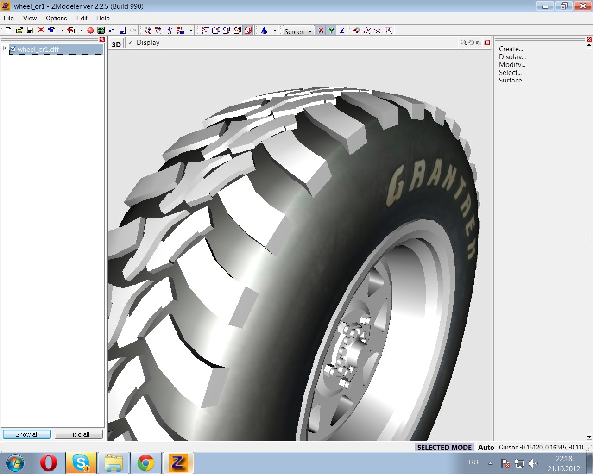Open Create... in commands panel
The width and height of the screenshot is (593, 474).
point(511,49)
